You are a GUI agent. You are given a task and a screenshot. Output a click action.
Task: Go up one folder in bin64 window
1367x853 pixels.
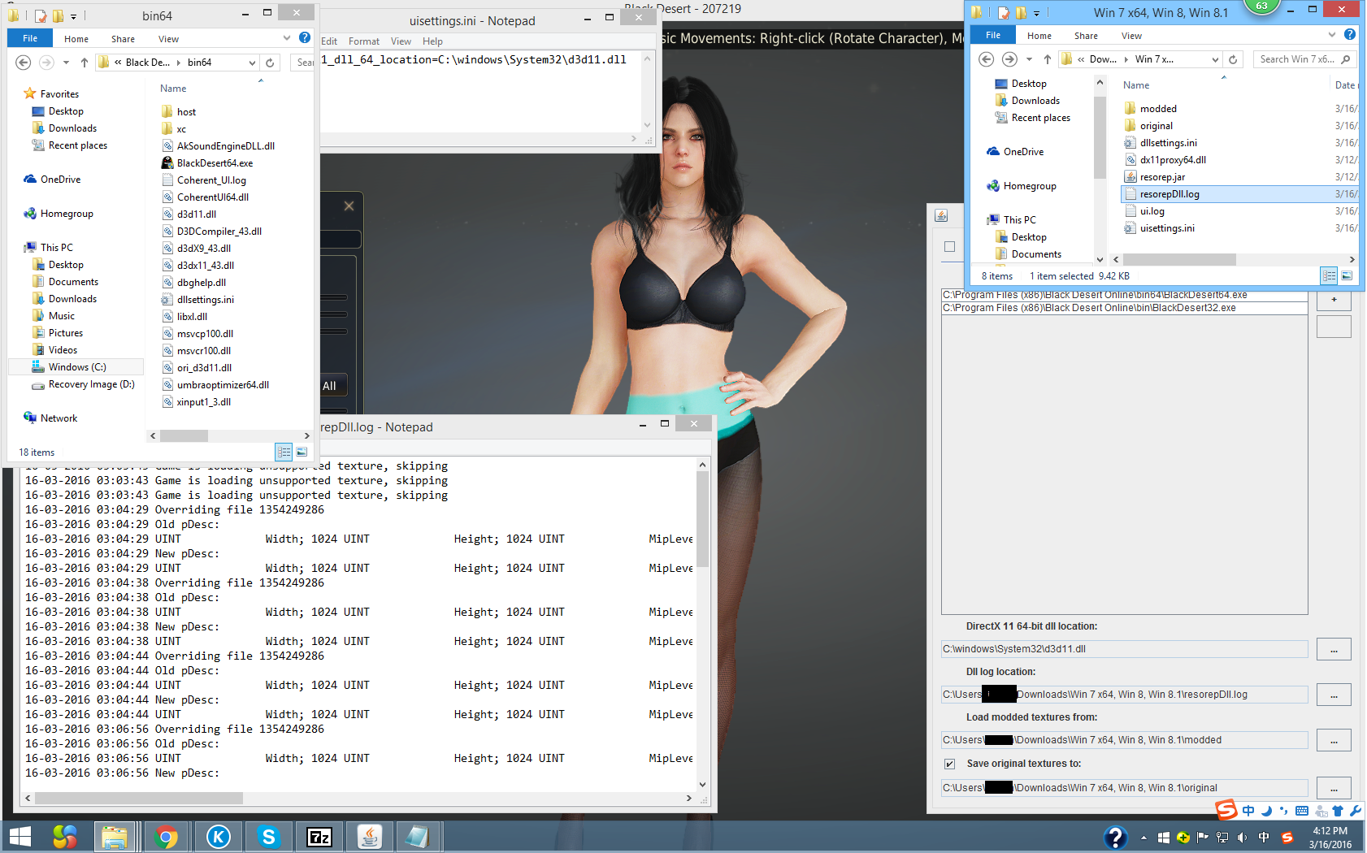click(x=85, y=63)
